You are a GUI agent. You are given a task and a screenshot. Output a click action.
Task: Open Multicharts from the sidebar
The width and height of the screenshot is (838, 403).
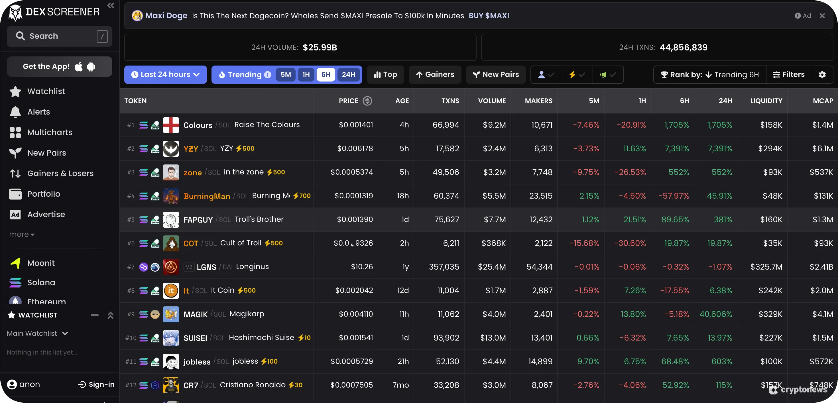(15, 132)
